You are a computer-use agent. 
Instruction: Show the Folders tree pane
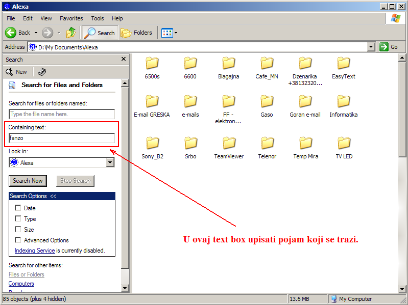coord(136,33)
